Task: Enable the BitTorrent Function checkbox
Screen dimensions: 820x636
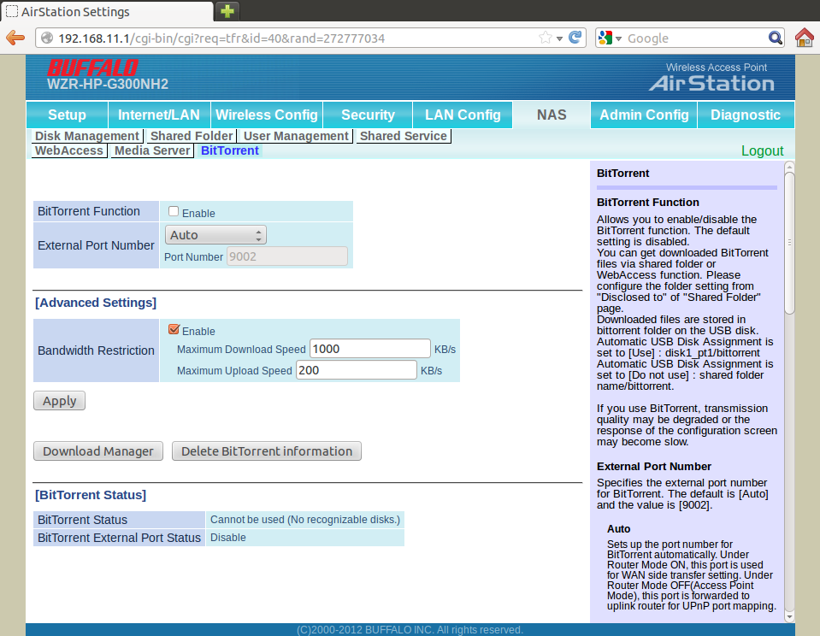Action: tap(174, 212)
